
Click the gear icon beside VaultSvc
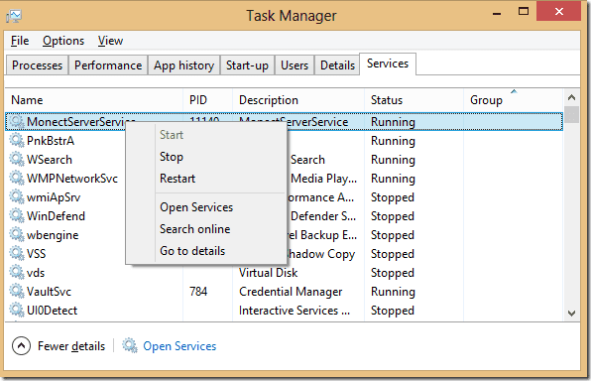[17, 292]
